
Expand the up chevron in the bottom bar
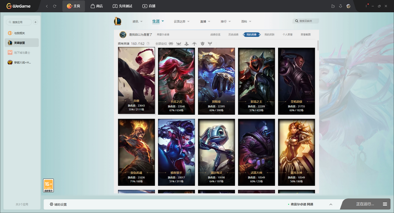(331, 205)
